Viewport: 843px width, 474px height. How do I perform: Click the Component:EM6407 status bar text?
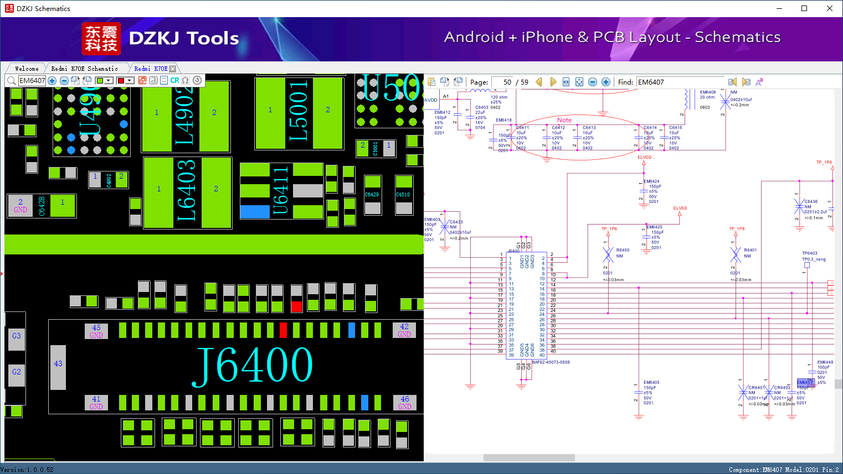(784, 470)
